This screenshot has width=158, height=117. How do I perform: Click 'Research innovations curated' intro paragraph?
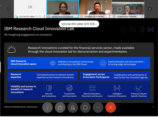pos(81,50)
